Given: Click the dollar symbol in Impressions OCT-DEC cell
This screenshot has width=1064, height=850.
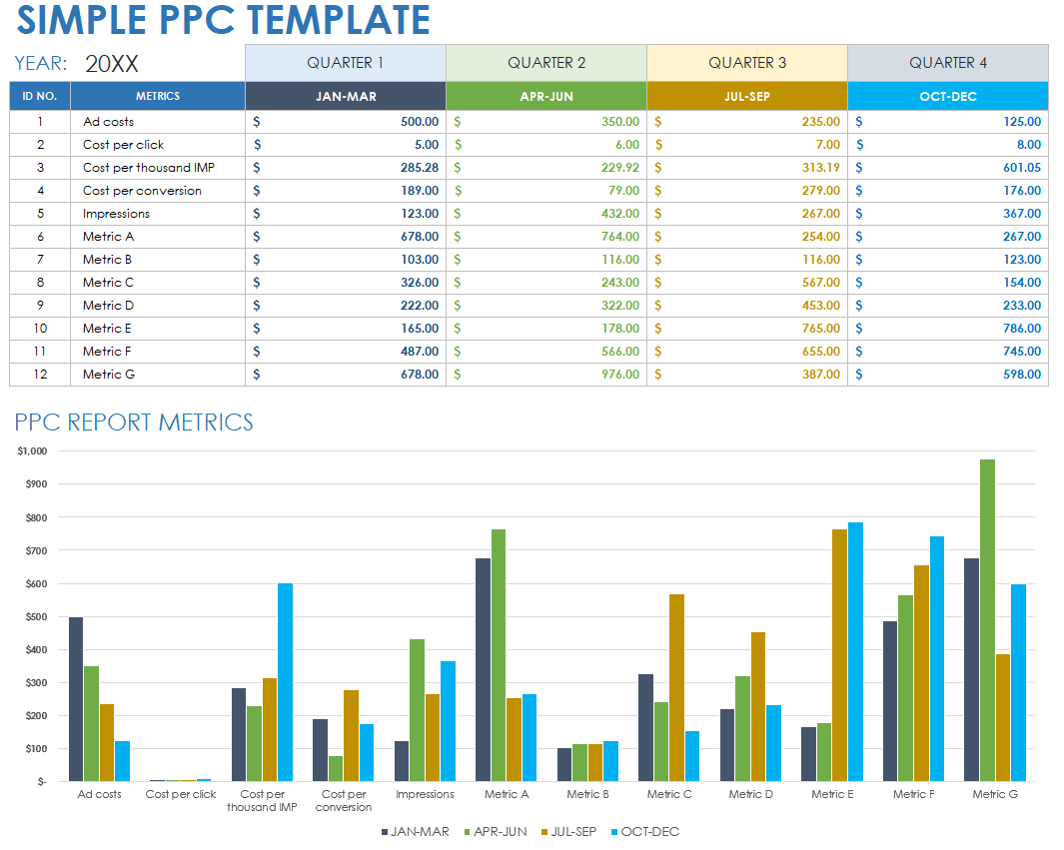Looking at the screenshot, I should click(858, 213).
